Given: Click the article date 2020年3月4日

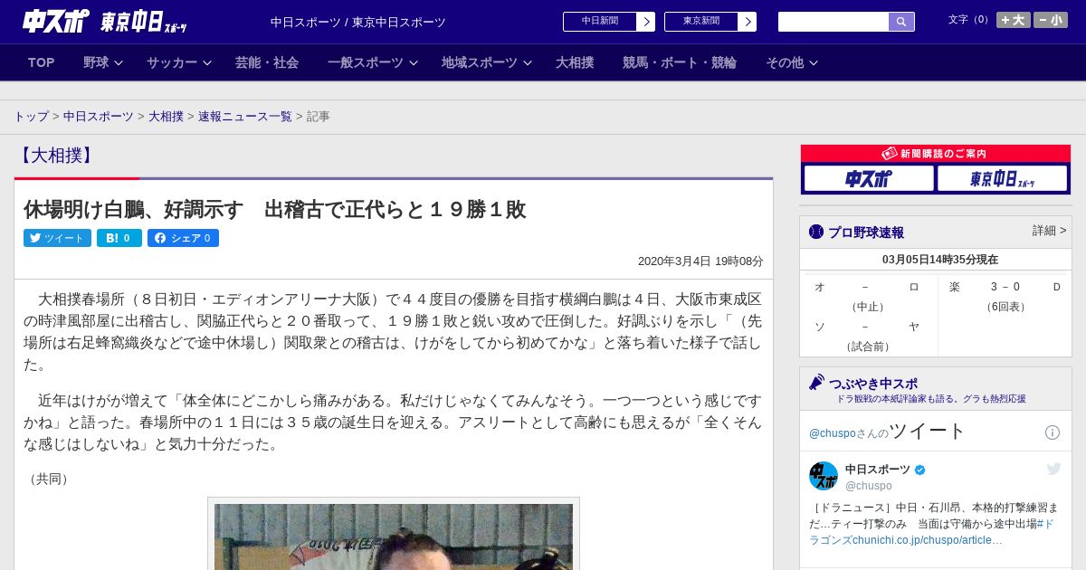Looking at the screenshot, I should (x=700, y=261).
